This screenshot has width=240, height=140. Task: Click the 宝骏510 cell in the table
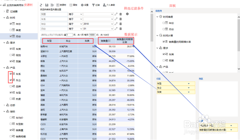coord(50,51)
